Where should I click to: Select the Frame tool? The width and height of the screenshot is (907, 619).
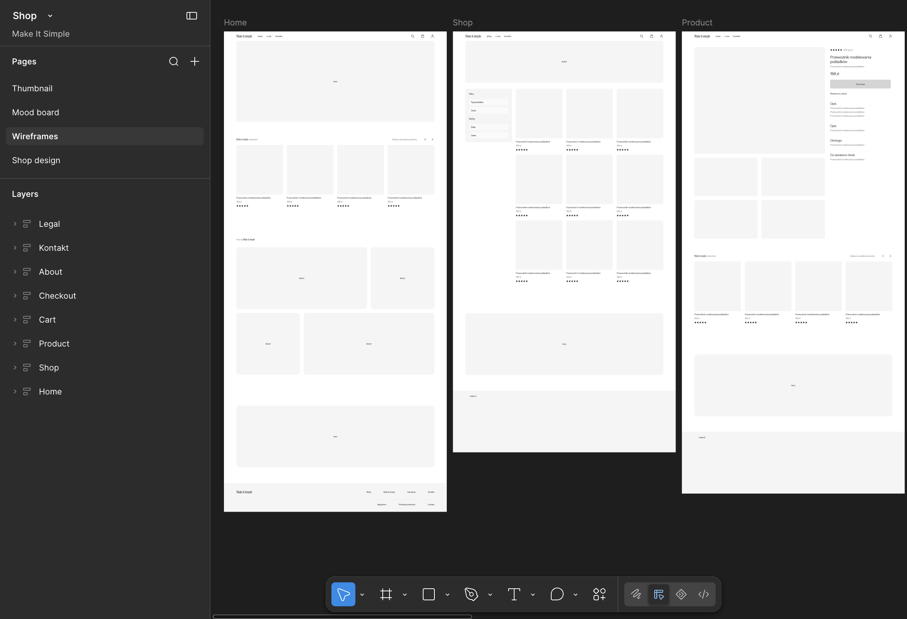point(386,594)
